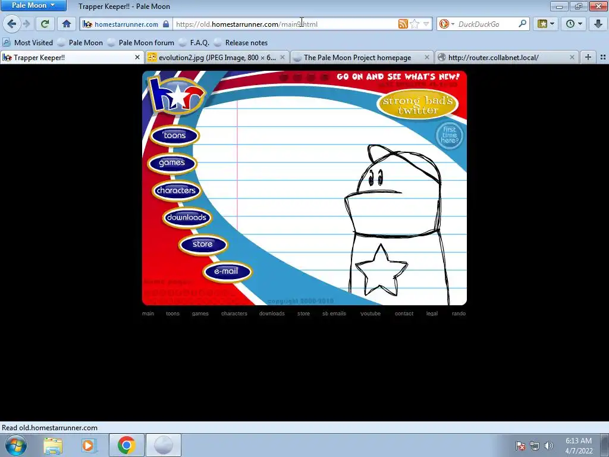
Task: Close the Pale Moon Project homepage tab
Action: point(427,58)
